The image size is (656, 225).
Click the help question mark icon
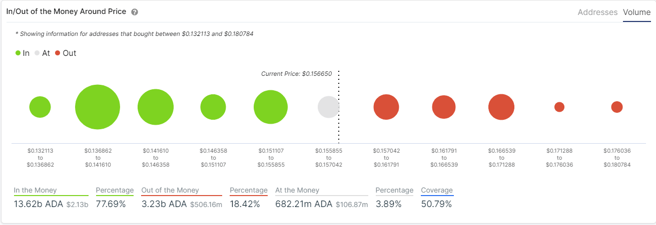click(135, 12)
